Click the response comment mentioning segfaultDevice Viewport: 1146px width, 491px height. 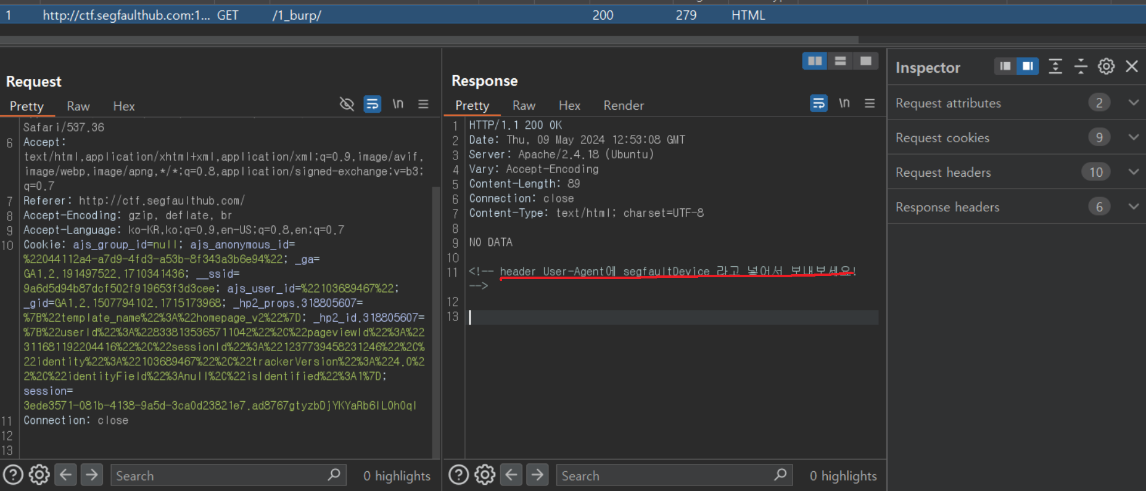[x=662, y=278]
